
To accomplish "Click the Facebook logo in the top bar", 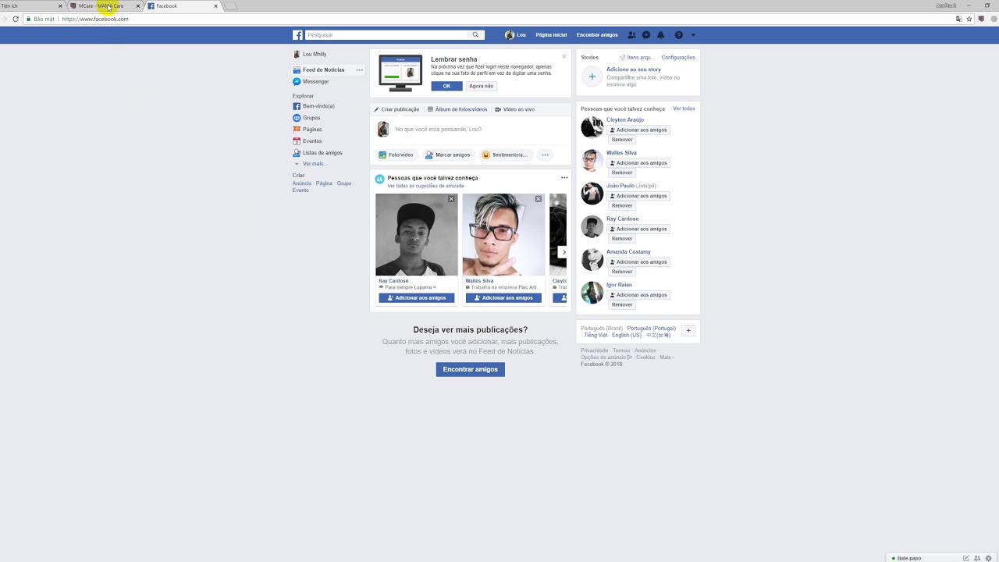I will click(x=297, y=35).
